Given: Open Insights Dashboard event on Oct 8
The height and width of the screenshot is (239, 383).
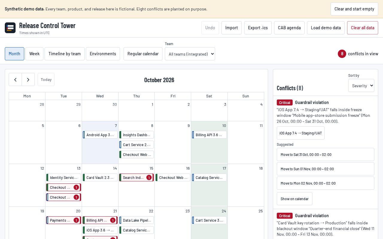Looking at the screenshot, I should click(x=136, y=135).
